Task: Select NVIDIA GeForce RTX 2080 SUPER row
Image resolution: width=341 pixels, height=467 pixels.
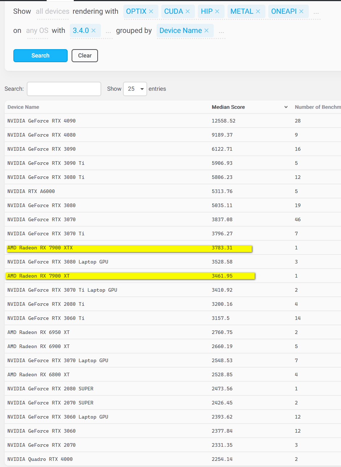Action: click(51, 389)
